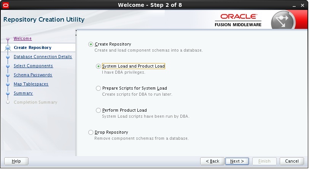309x169 pixels.
Task: Select the Drop Repository radio button
Action: 91,133
